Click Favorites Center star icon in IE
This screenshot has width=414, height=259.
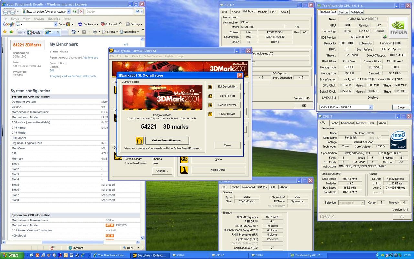(x=5, y=32)
